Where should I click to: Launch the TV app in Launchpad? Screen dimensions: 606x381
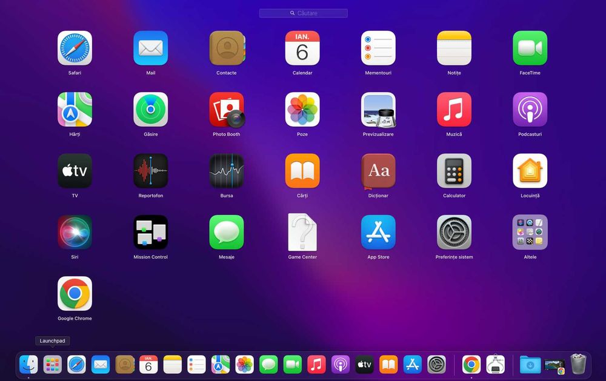click(75, 171)
